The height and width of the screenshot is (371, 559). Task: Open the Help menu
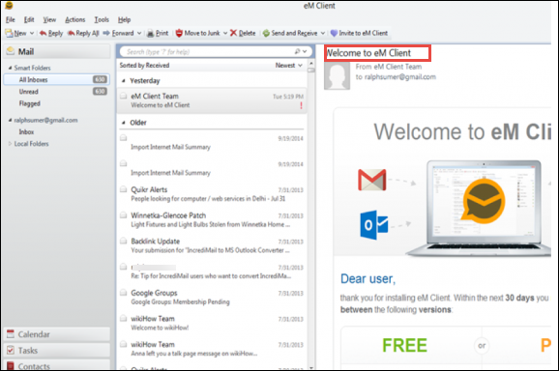click(124, 19)
